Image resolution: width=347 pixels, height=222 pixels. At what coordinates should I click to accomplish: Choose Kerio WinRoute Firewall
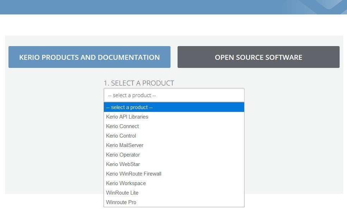point(174,174)
